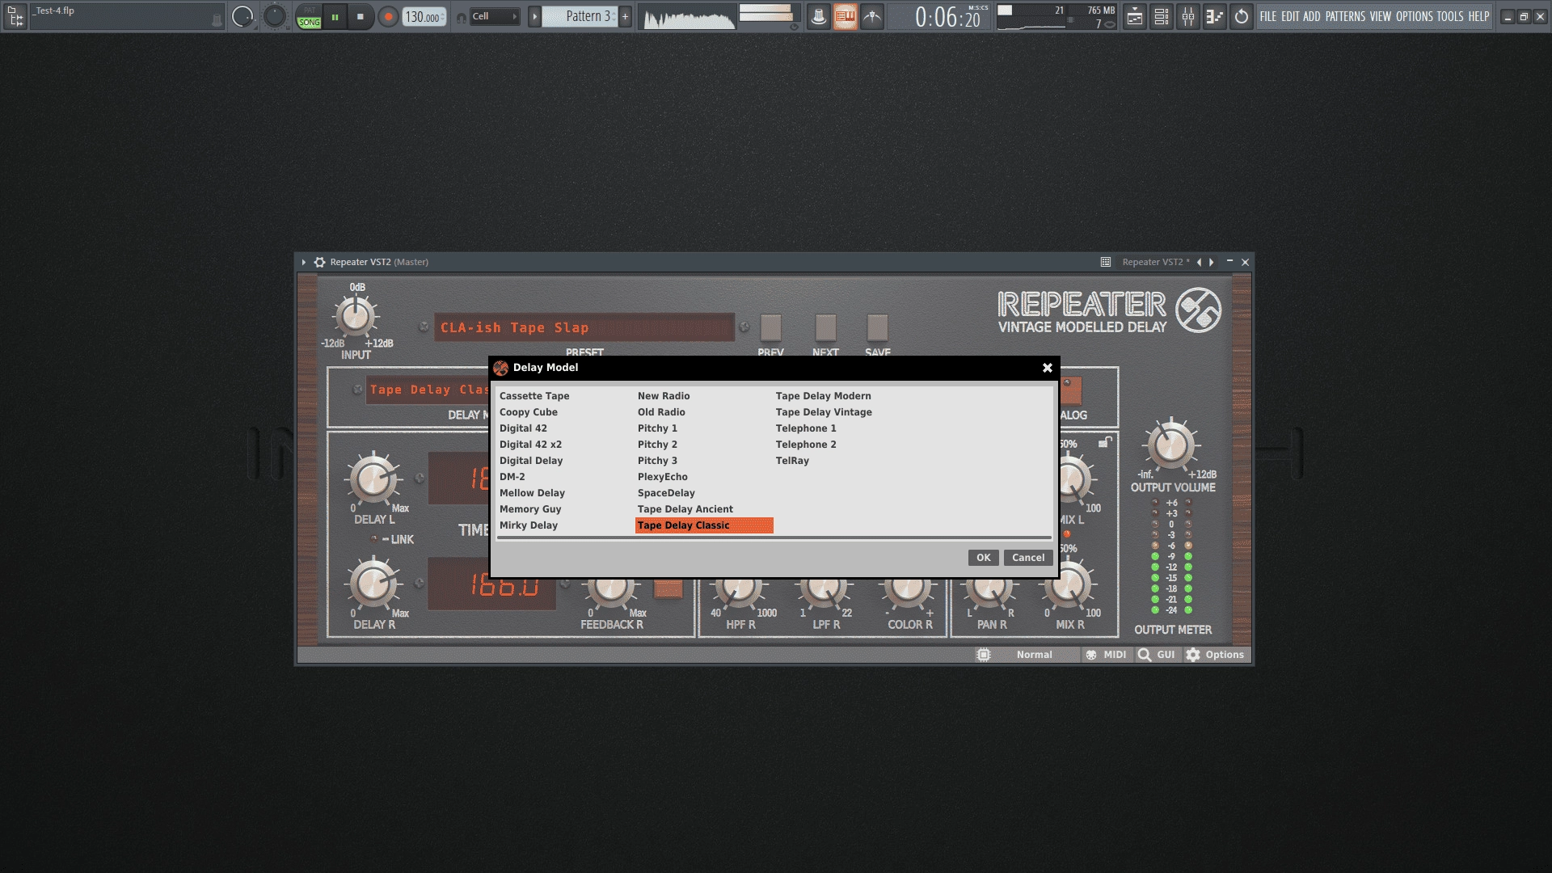The width and height of the screenshot is (1552, 873).
Task: Open the Channel rack icon
Action: pos(1162,16)
